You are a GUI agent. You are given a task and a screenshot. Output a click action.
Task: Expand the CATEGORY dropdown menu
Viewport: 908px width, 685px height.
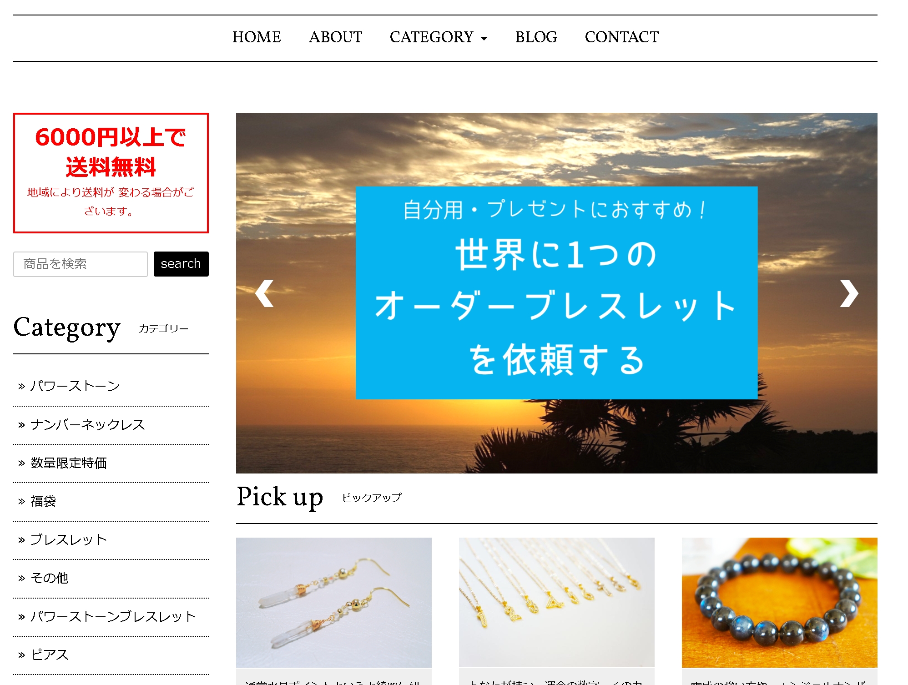[439, 37]
